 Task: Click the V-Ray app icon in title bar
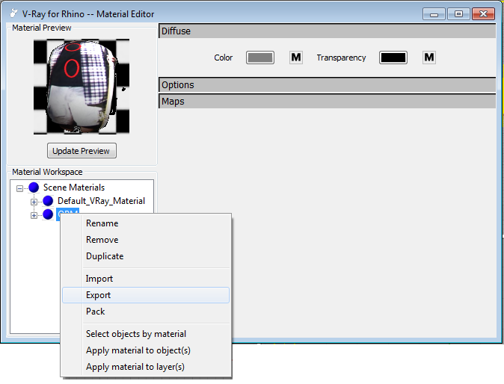coord(13,13)
